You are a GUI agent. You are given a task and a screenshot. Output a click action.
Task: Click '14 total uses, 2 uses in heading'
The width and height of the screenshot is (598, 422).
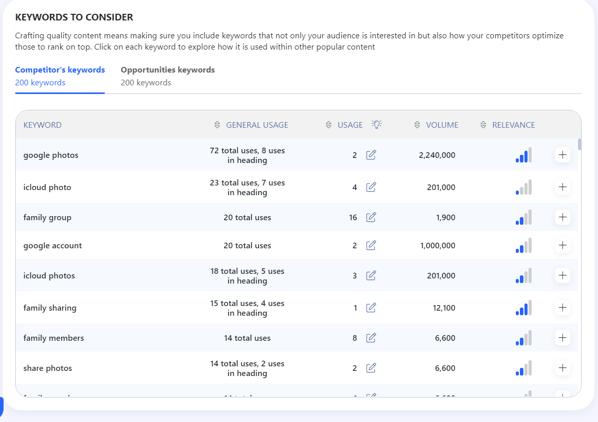click(247, 368)
